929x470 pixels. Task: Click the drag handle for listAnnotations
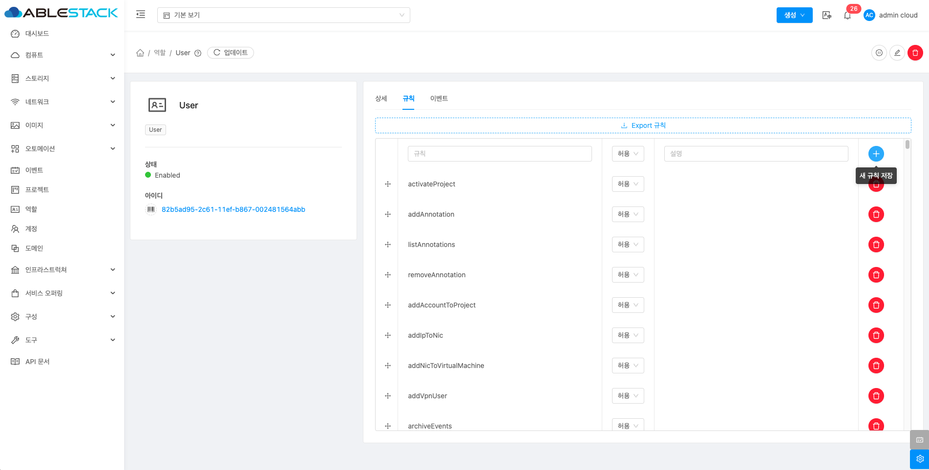pos(388,245)
